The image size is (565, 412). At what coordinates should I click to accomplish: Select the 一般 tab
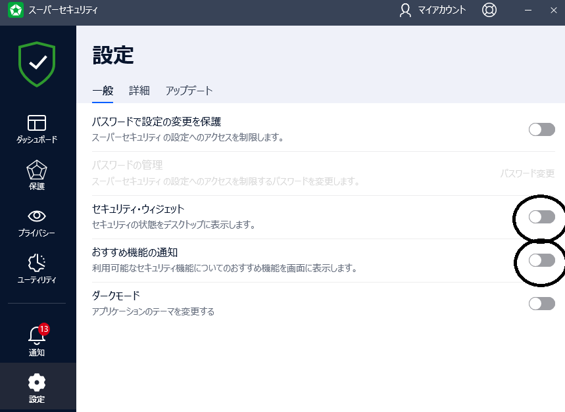pyautogui.click(x=103, y=91)
